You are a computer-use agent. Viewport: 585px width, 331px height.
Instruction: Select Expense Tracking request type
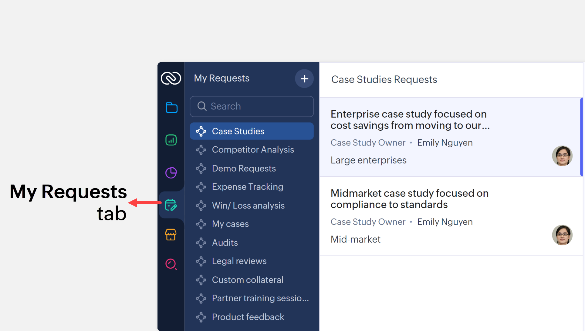247,187
